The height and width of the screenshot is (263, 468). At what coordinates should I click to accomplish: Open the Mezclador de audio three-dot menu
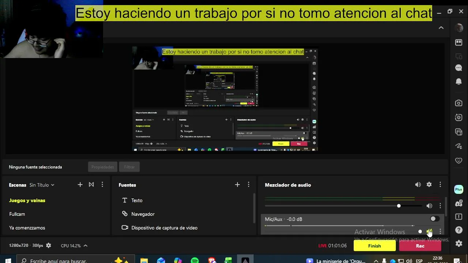[440, 185]
